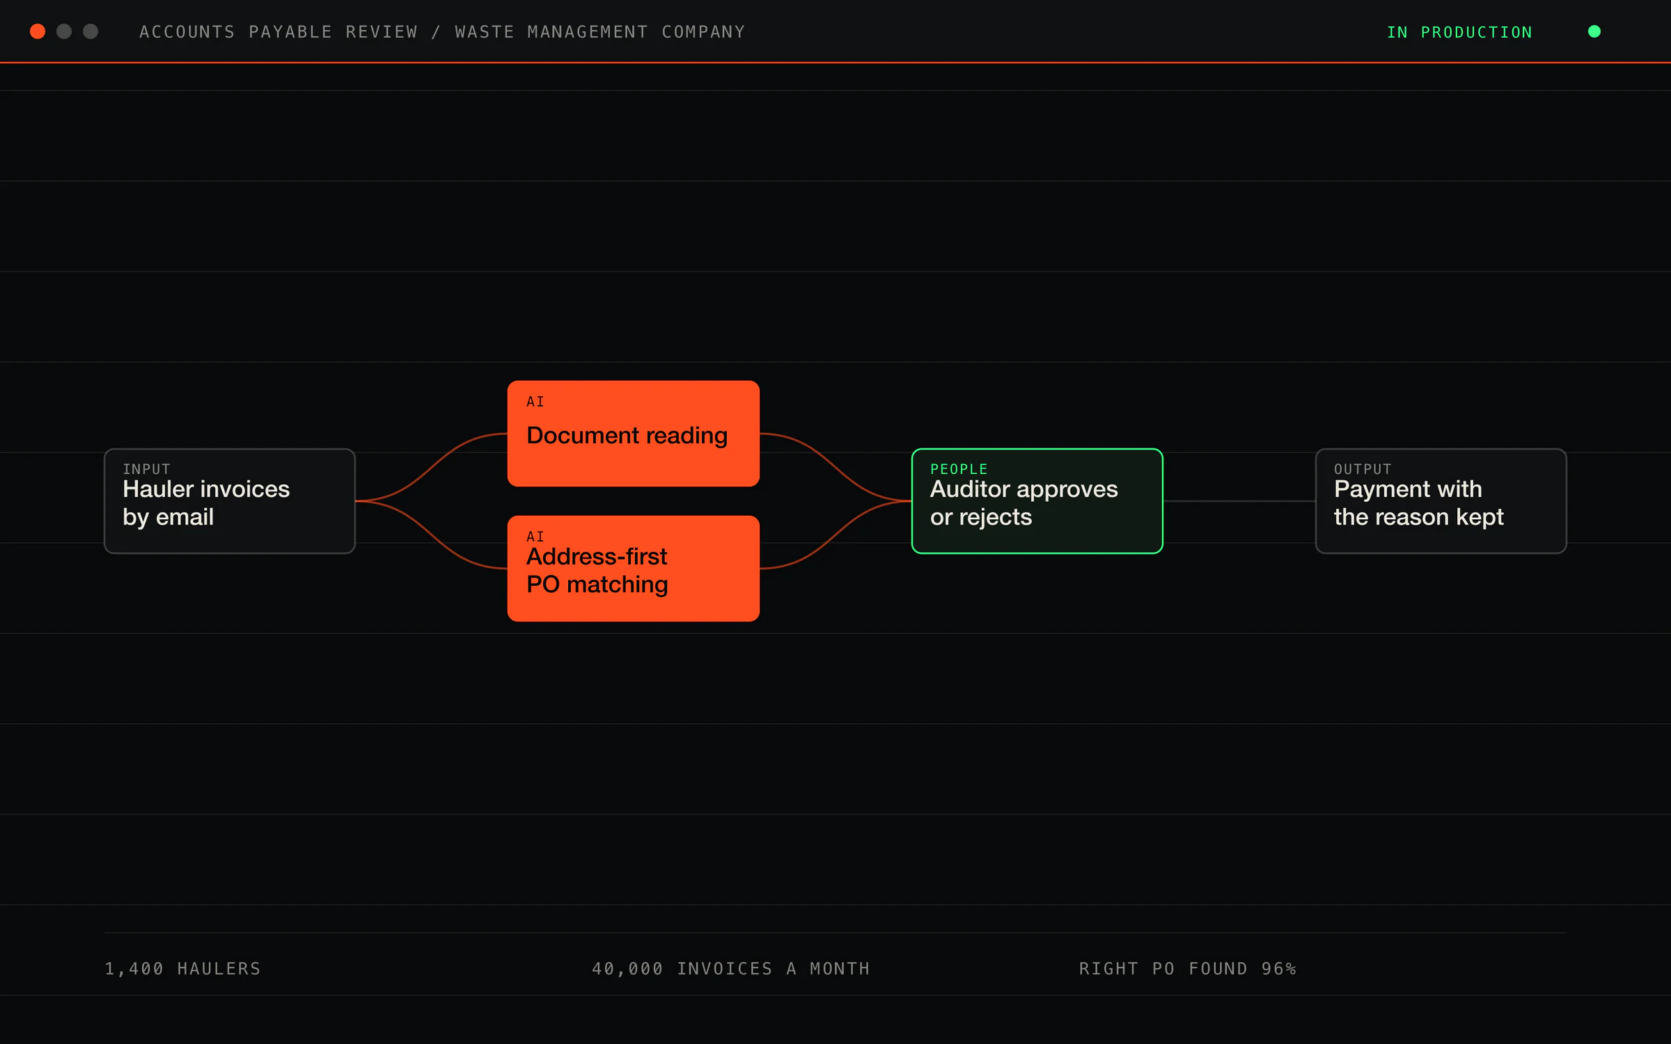Select the Document reading AI node

(x=633, y=434)
